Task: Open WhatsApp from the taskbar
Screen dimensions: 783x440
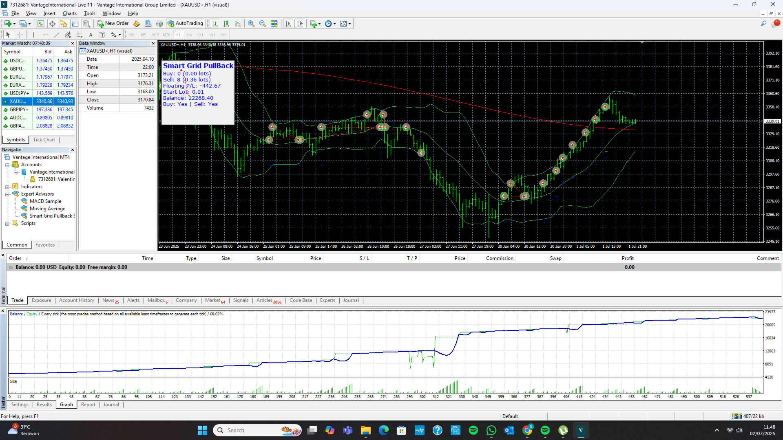Action: click(x=491, y=430)
